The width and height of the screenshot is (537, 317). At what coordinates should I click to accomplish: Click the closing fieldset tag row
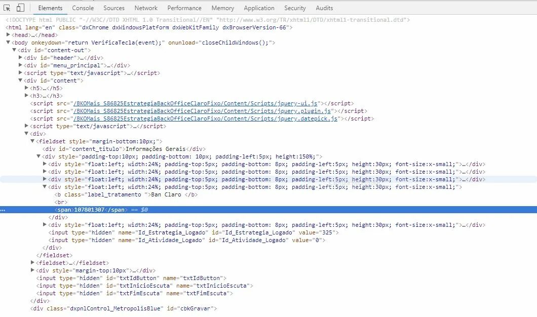[54, 255]
